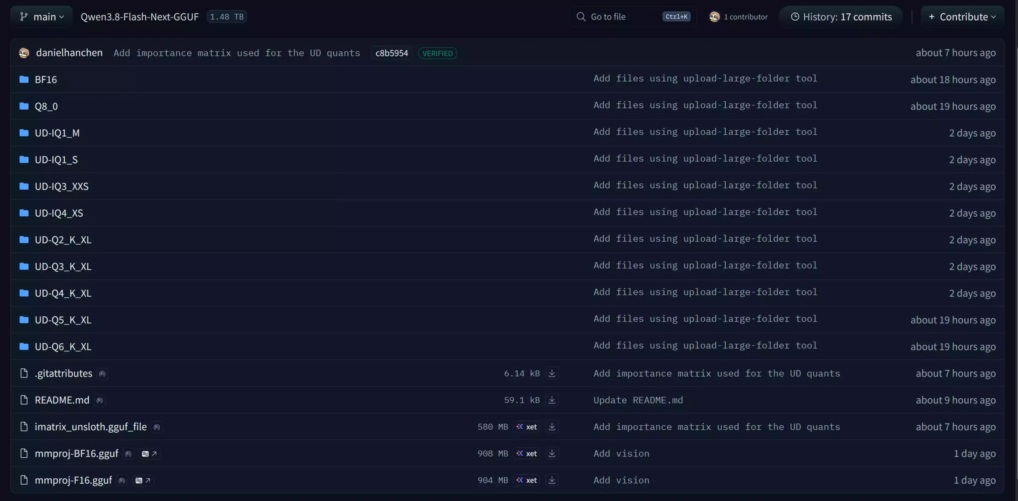This screenshot has height=501, width=1018.
Task: Open the BF16 row commit message
Action: pos(705,78)
